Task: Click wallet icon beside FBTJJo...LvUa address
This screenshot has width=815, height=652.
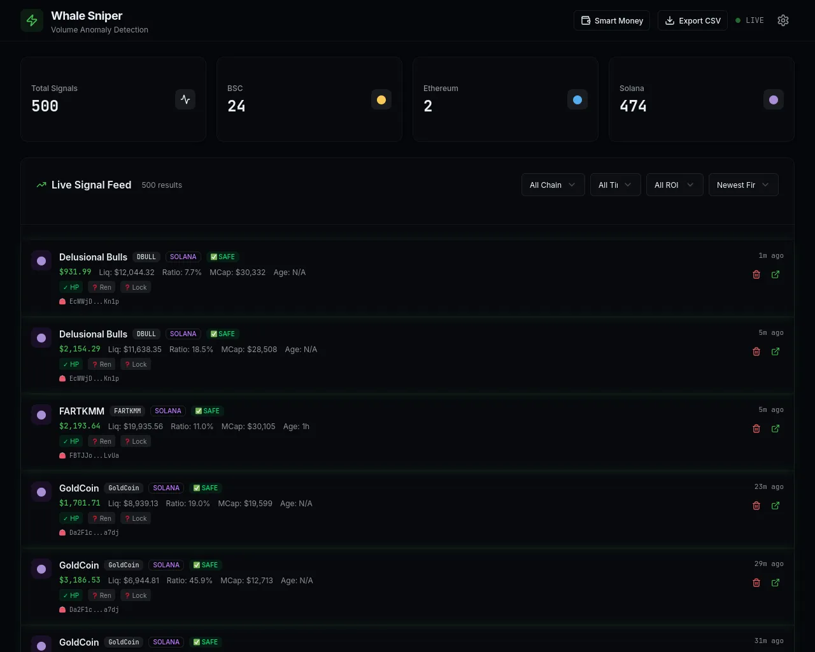Action: coord(62,456)
